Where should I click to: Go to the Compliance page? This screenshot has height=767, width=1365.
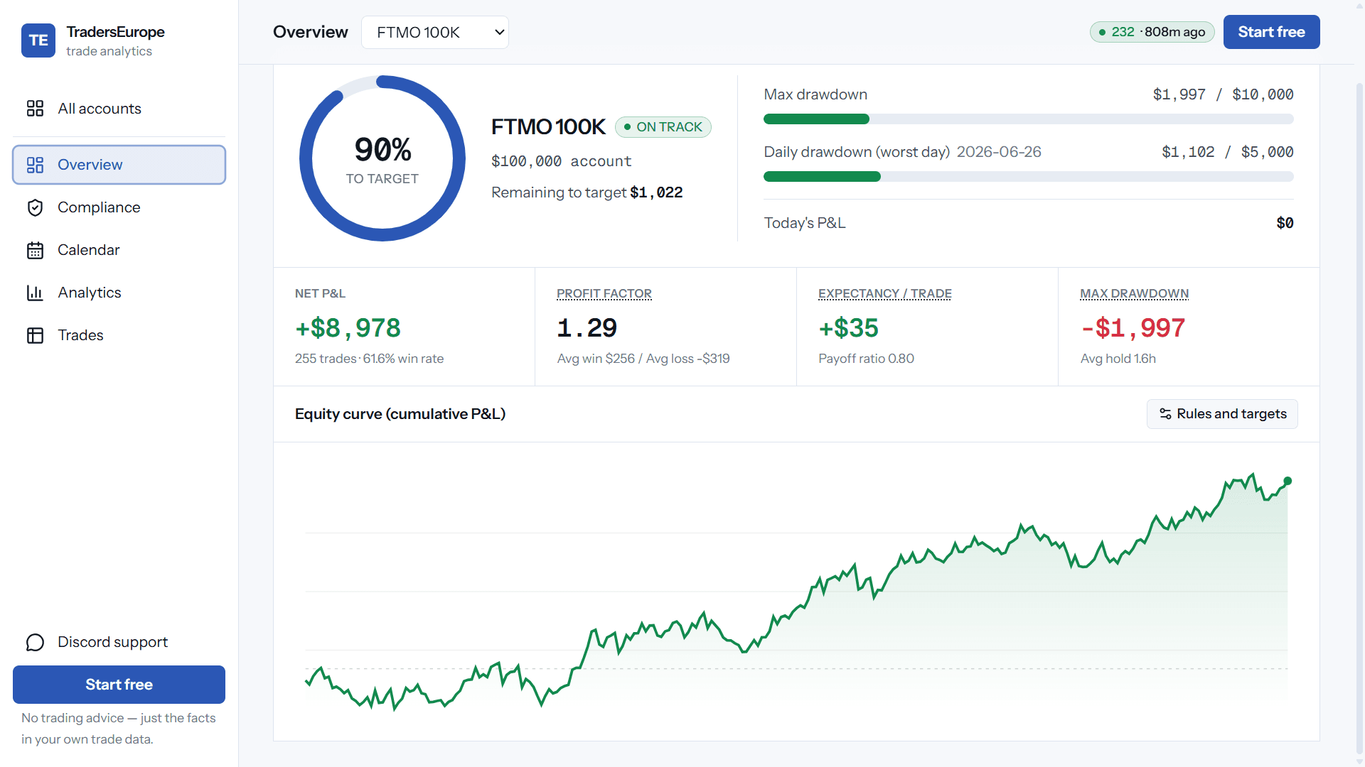pyautogui.click(x=119, y=207)
